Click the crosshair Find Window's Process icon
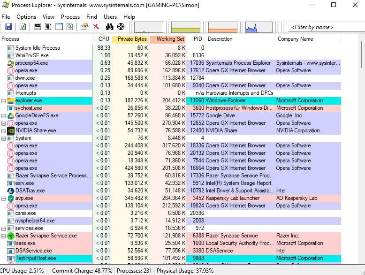 [x=121, y=27]
